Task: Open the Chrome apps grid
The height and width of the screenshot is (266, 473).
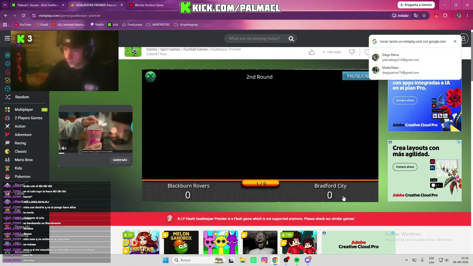Action: pos(5,25)
